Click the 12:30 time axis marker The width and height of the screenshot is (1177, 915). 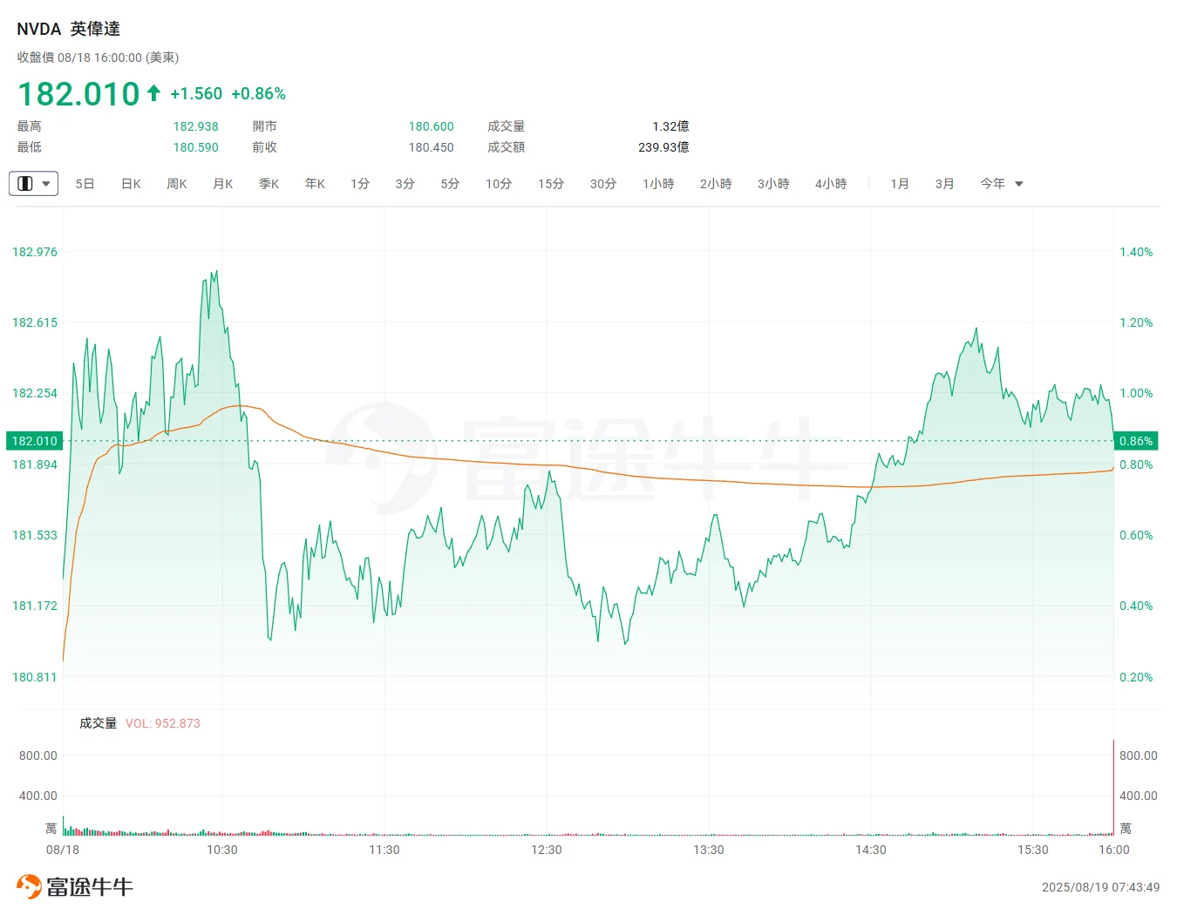tap(547, 850)
